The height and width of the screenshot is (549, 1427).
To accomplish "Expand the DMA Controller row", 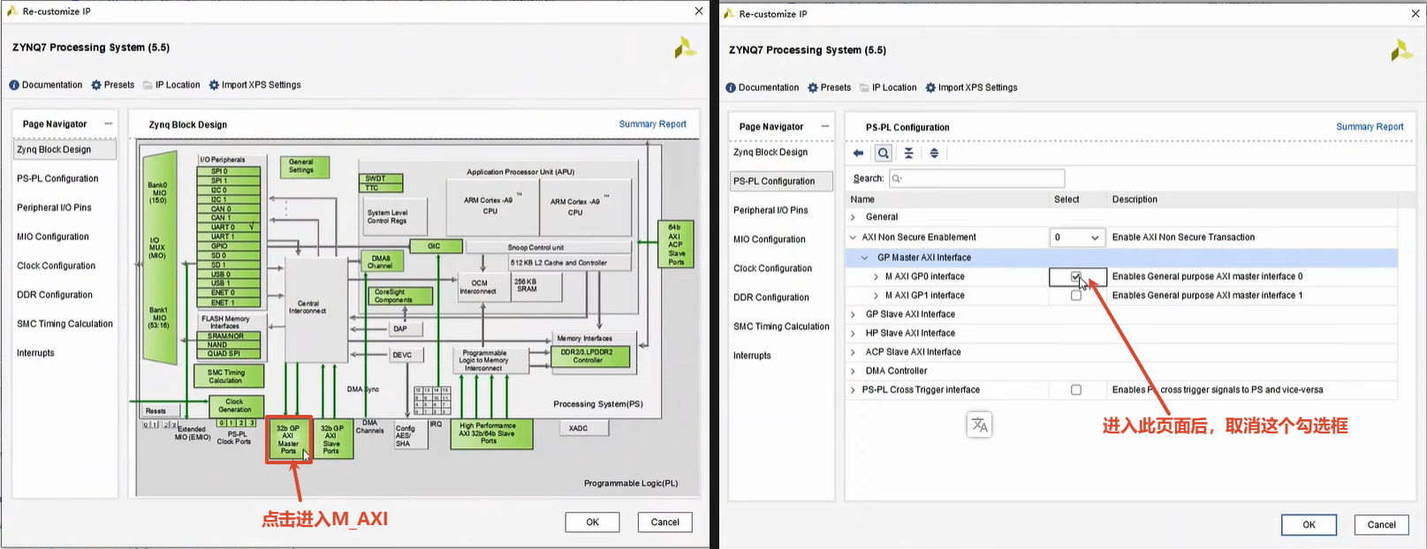I will [853, 371].
